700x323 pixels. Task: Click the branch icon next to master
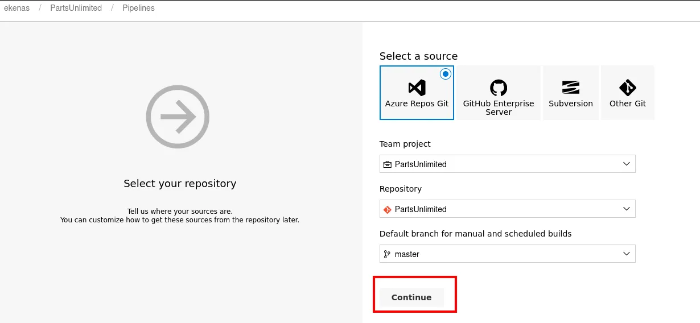coord(388,254)
